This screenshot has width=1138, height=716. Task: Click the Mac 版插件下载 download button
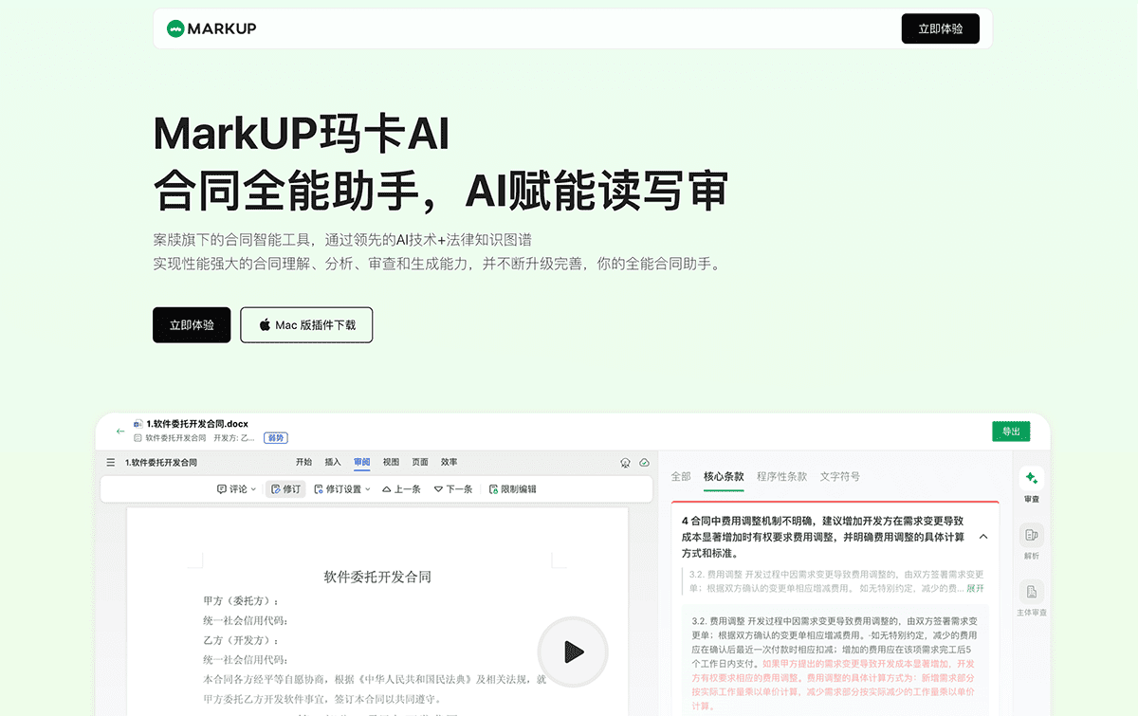(x=306, y=324)
